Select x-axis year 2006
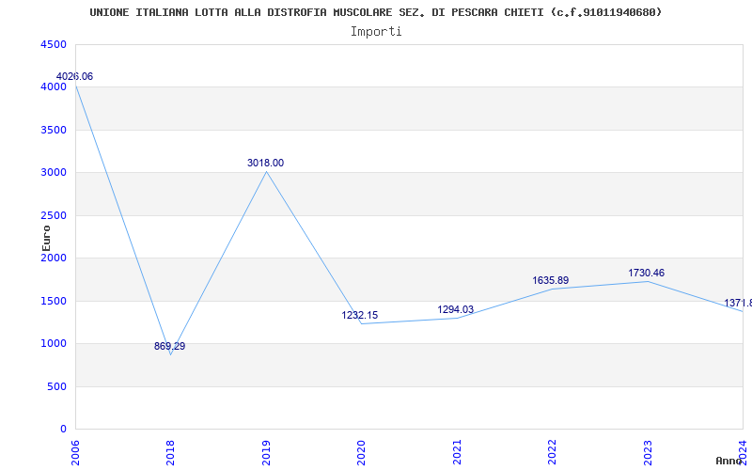The image size is (752, 470). (75, 452)
